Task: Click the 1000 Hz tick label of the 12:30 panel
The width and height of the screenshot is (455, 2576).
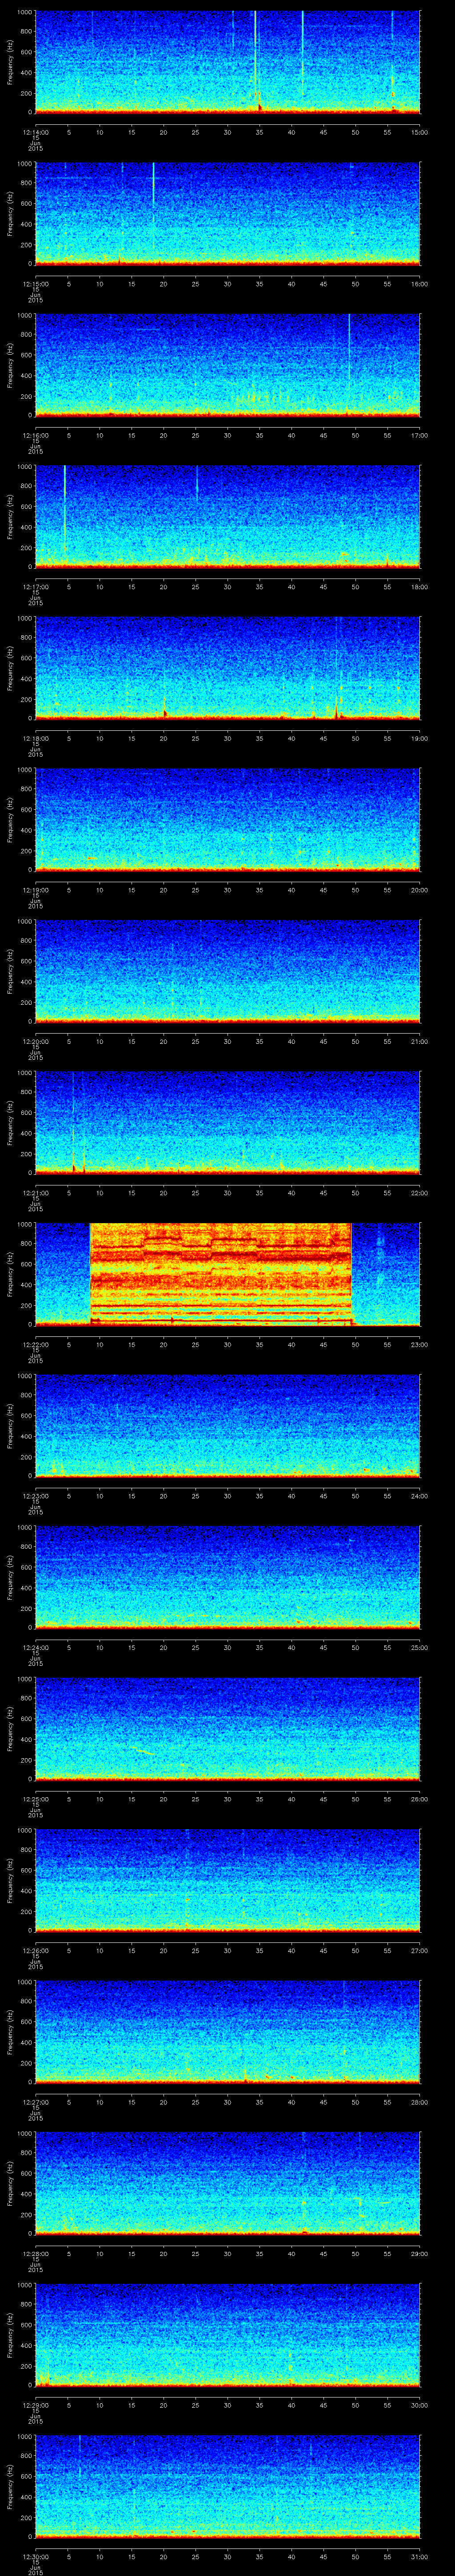Action: pyautogui.click(x=24, y=2436)
